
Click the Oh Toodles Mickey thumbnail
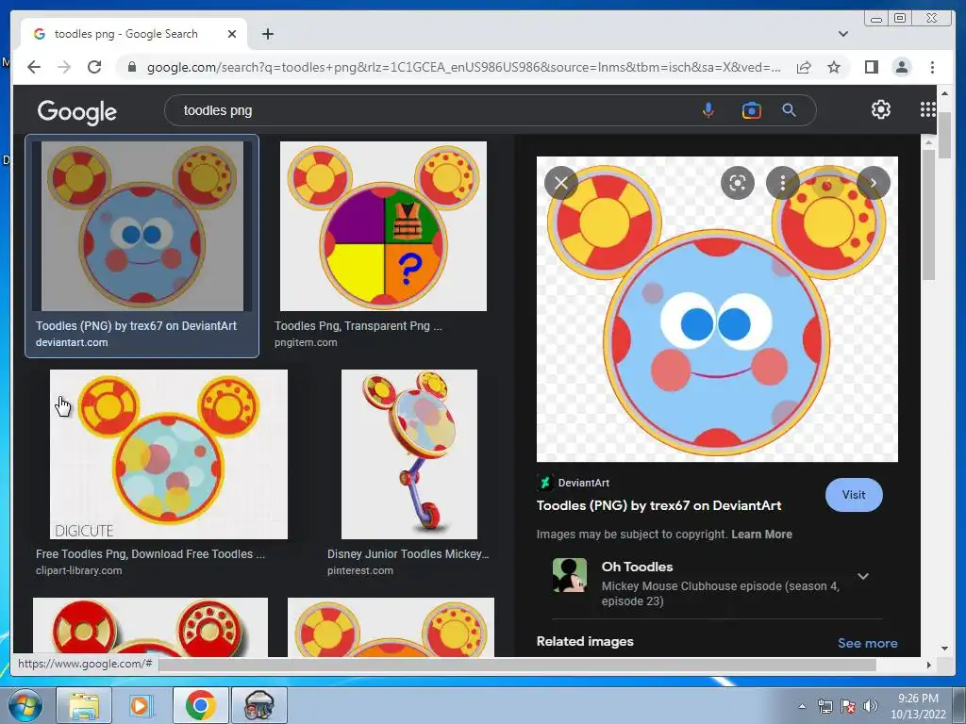click(569, 575)
